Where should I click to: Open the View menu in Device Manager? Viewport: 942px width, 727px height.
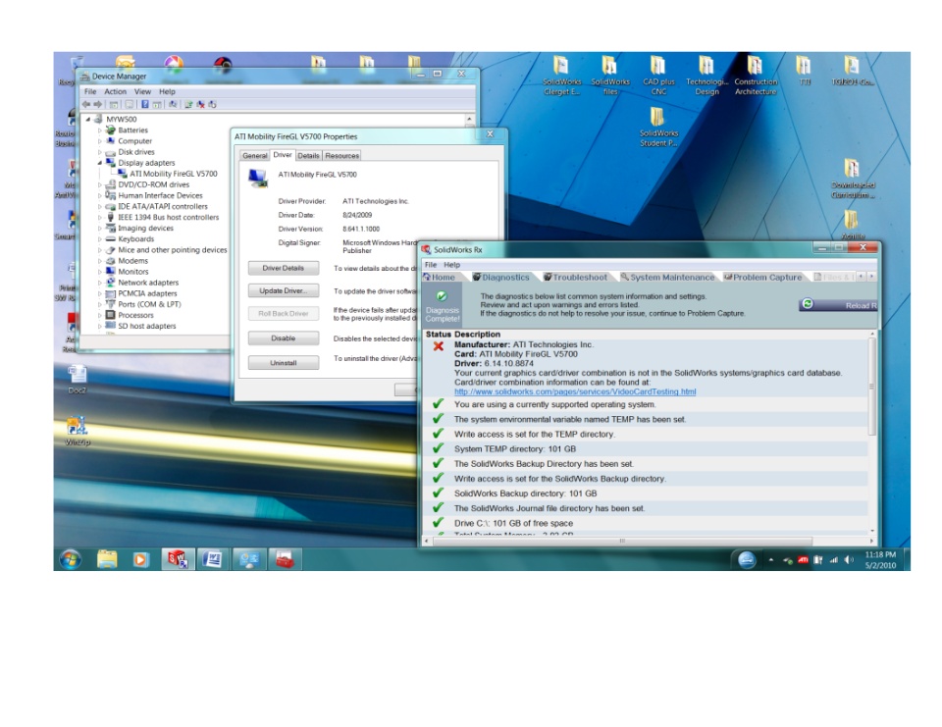click(x=142, y=91)
